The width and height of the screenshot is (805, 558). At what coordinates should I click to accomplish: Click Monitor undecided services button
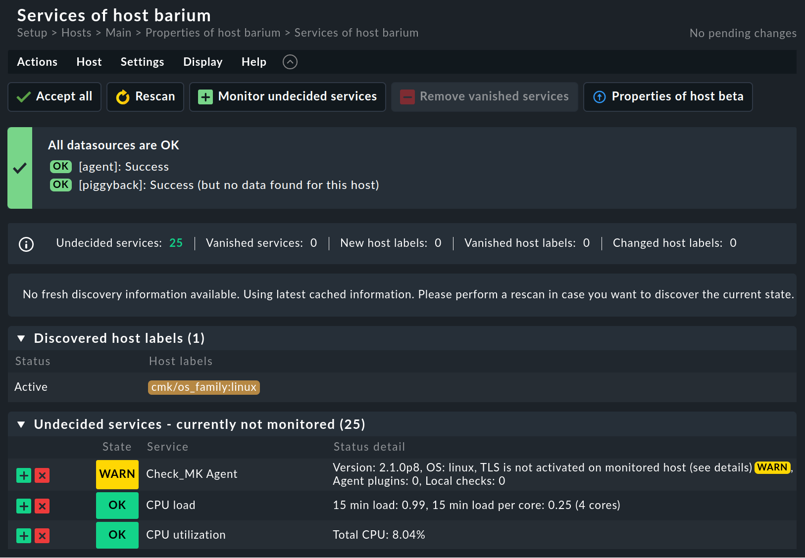(x=288, y=97)
